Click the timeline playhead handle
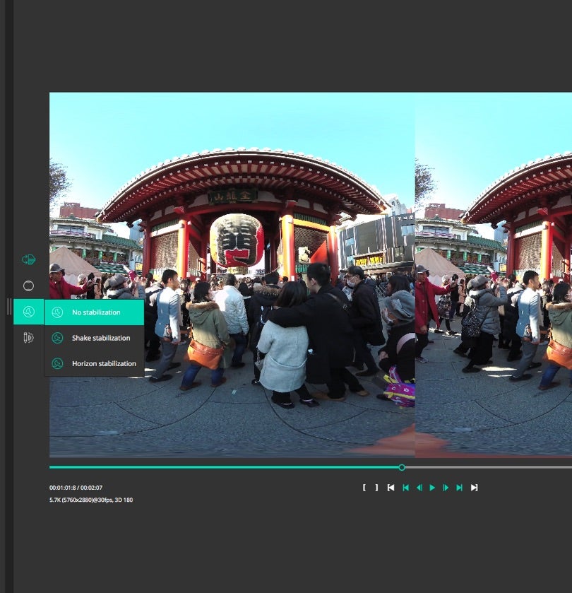Image resolution: width=572 pixels, height=593 pixels. pyautogui.click(x=402, y=467)
